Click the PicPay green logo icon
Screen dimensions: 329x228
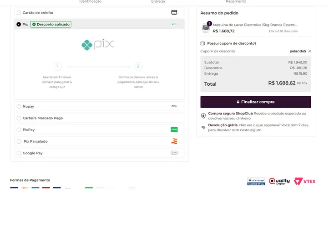(x=174, y=130)
